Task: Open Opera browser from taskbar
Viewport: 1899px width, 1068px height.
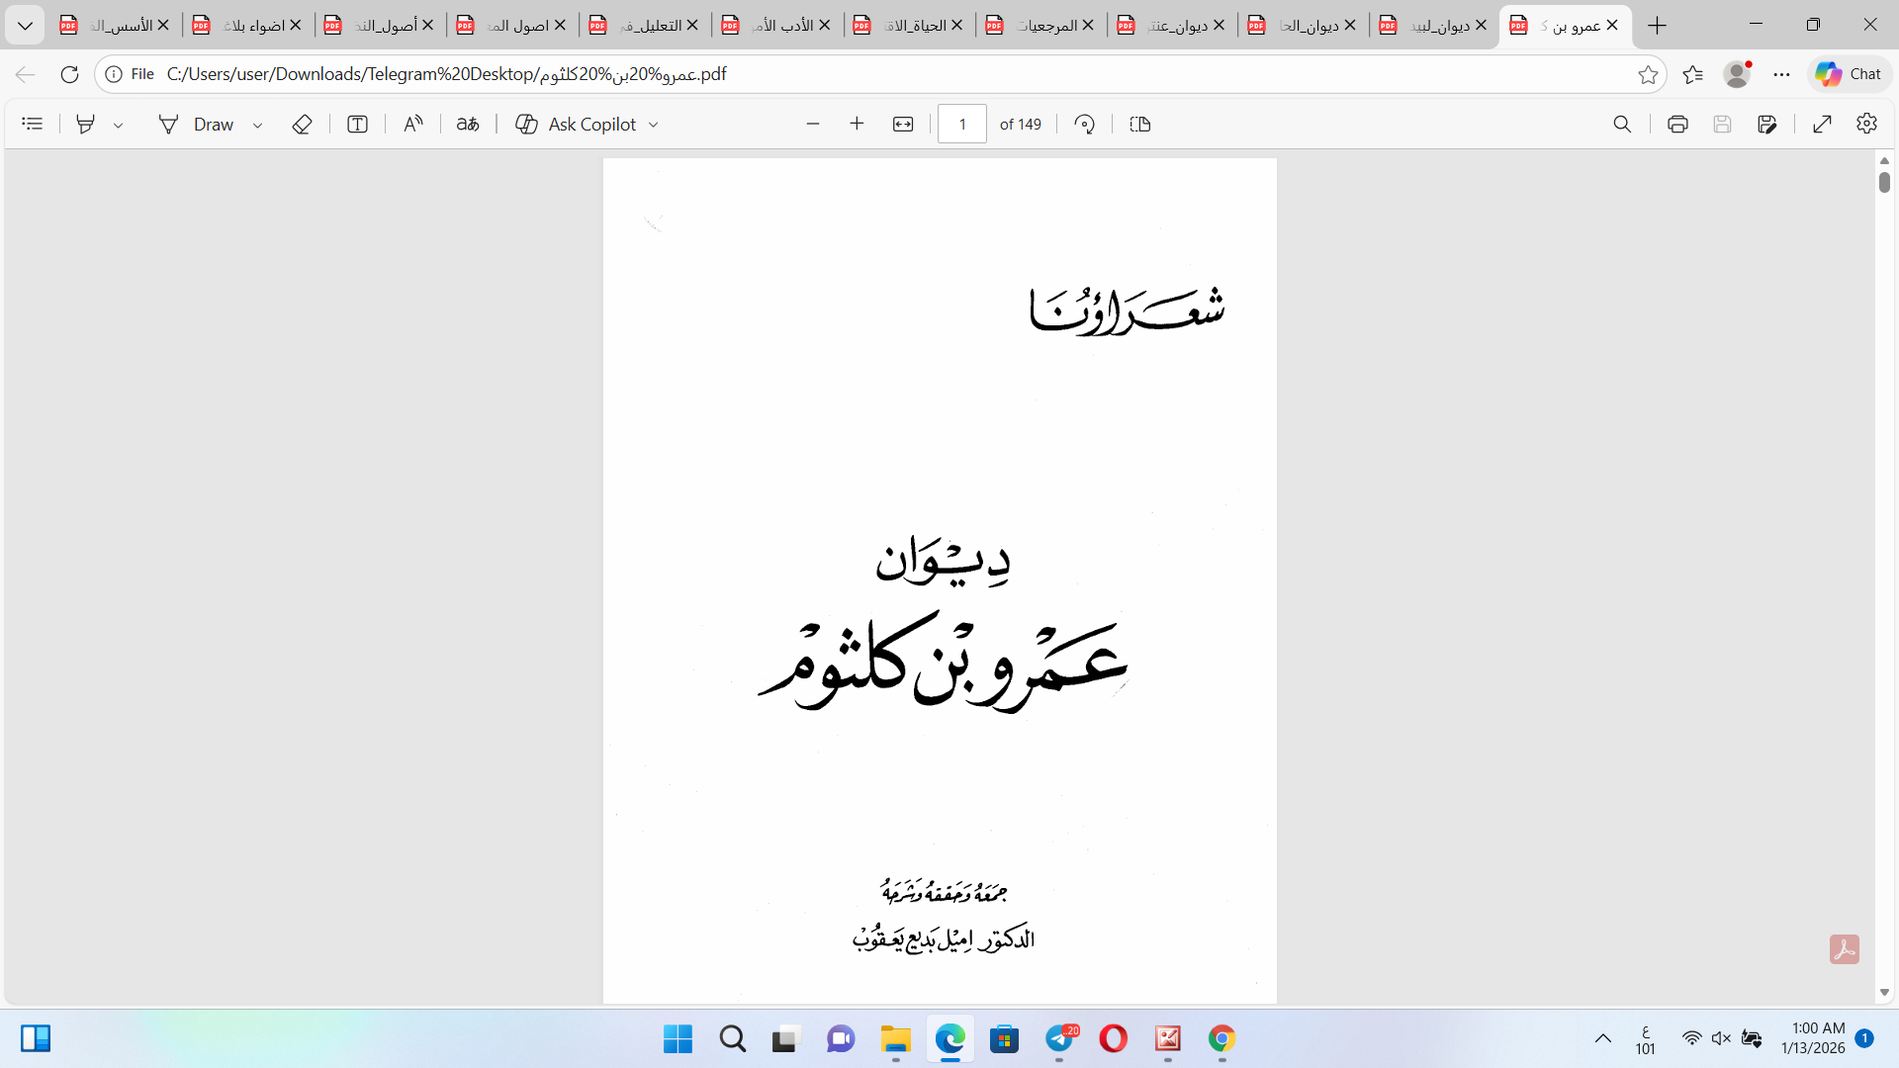Action: tap(1113, 1039)
